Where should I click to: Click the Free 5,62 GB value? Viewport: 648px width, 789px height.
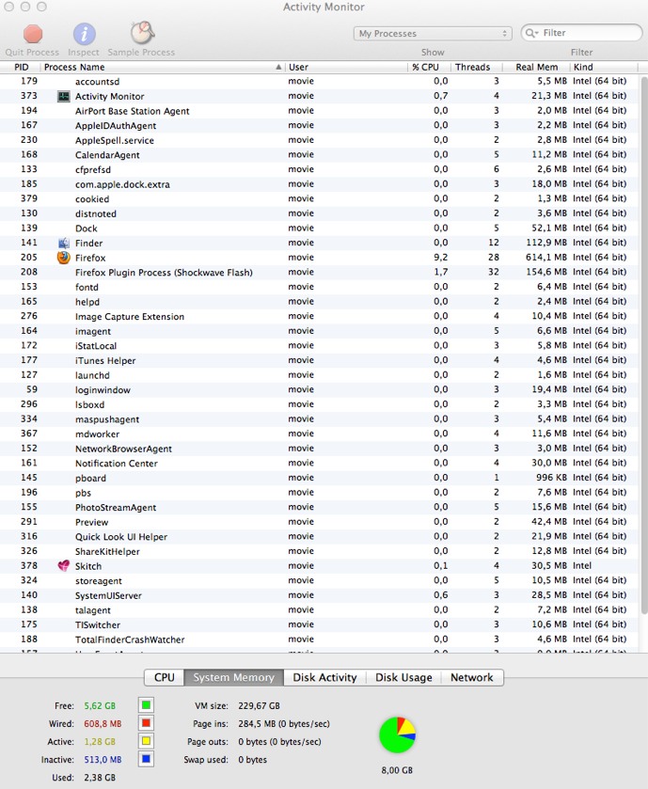click(x=100, y=705)
